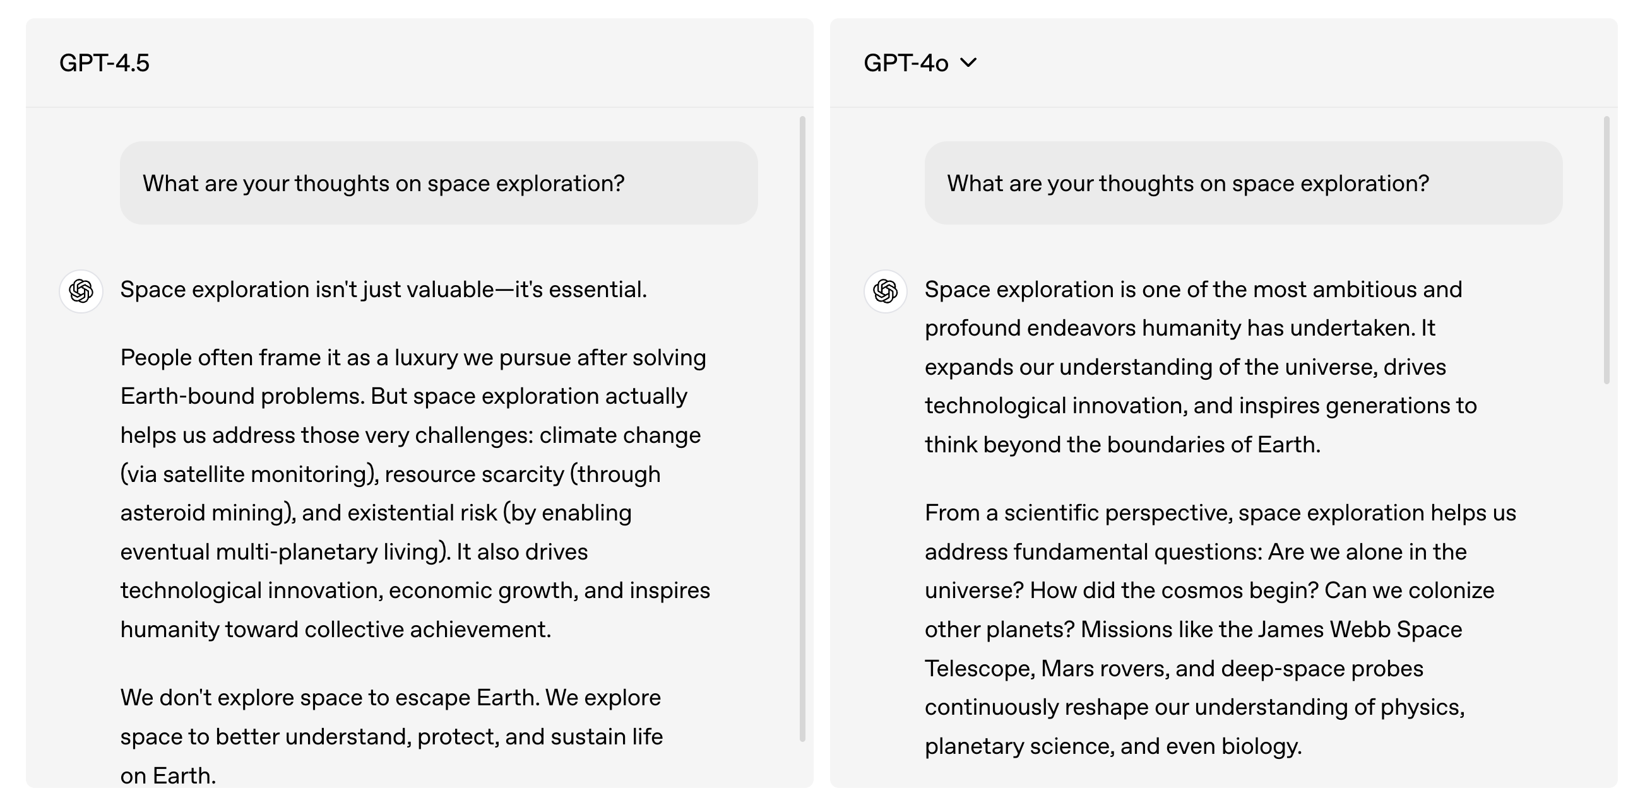Click the GPT-4.5 panel title
The width and height of the screenshot is (1645, 810).
point(104,62)
